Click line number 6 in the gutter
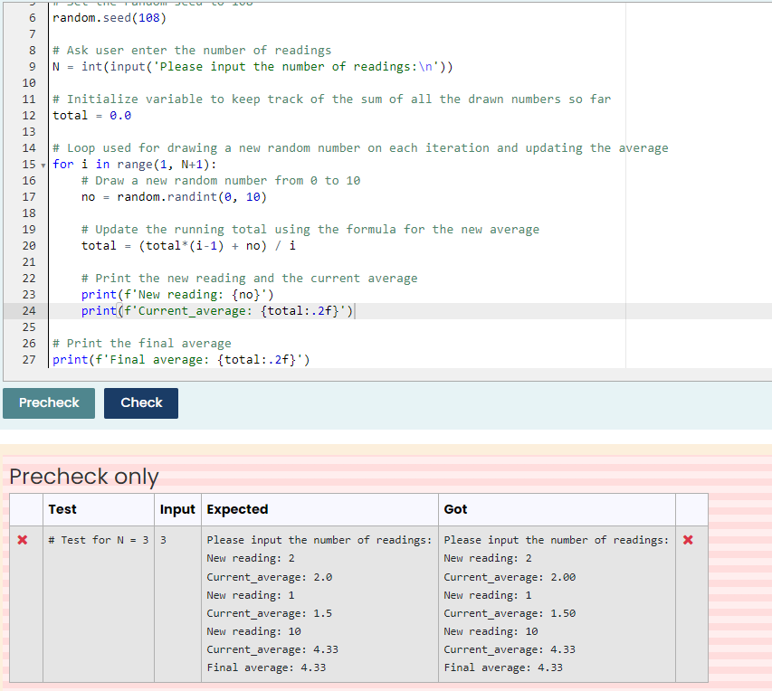772x691 pixels. pyautogui.click(x=31, y=17)
